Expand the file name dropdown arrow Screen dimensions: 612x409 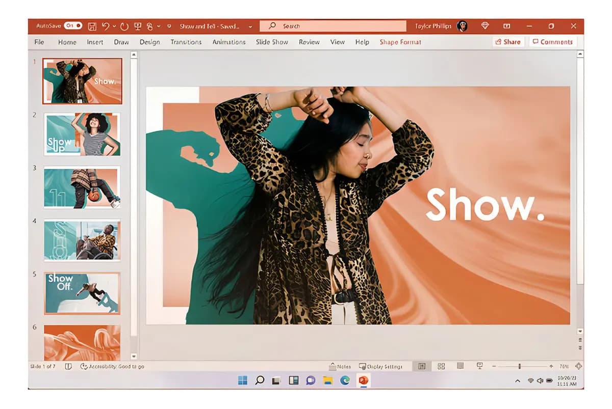[250, 26]
